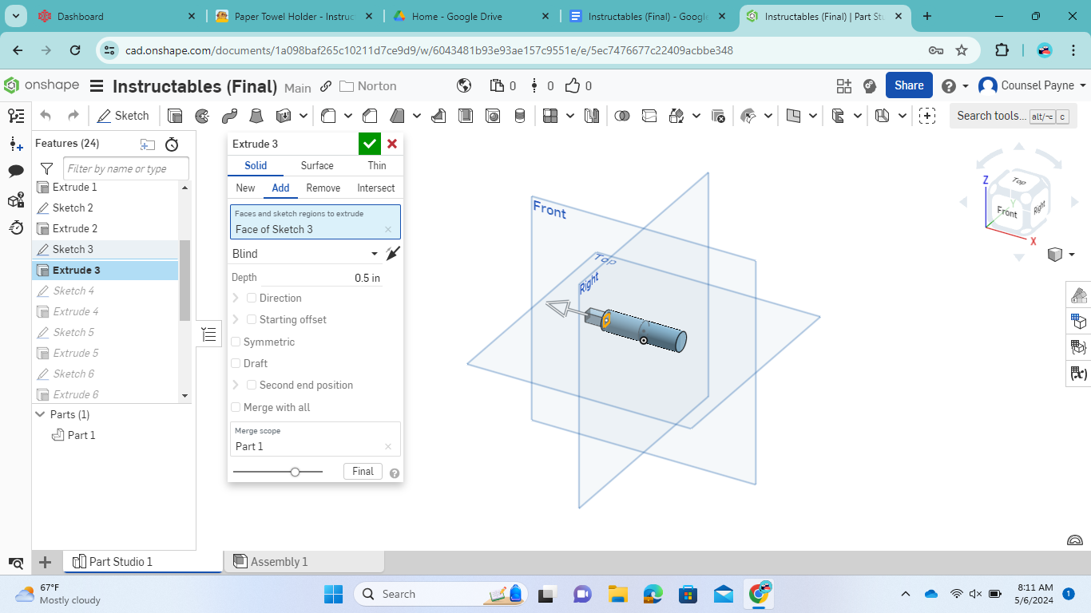Screen dimensions: 1091x613
Task: Click the like thumbs-up icon
Action: (x=572, y=85)
